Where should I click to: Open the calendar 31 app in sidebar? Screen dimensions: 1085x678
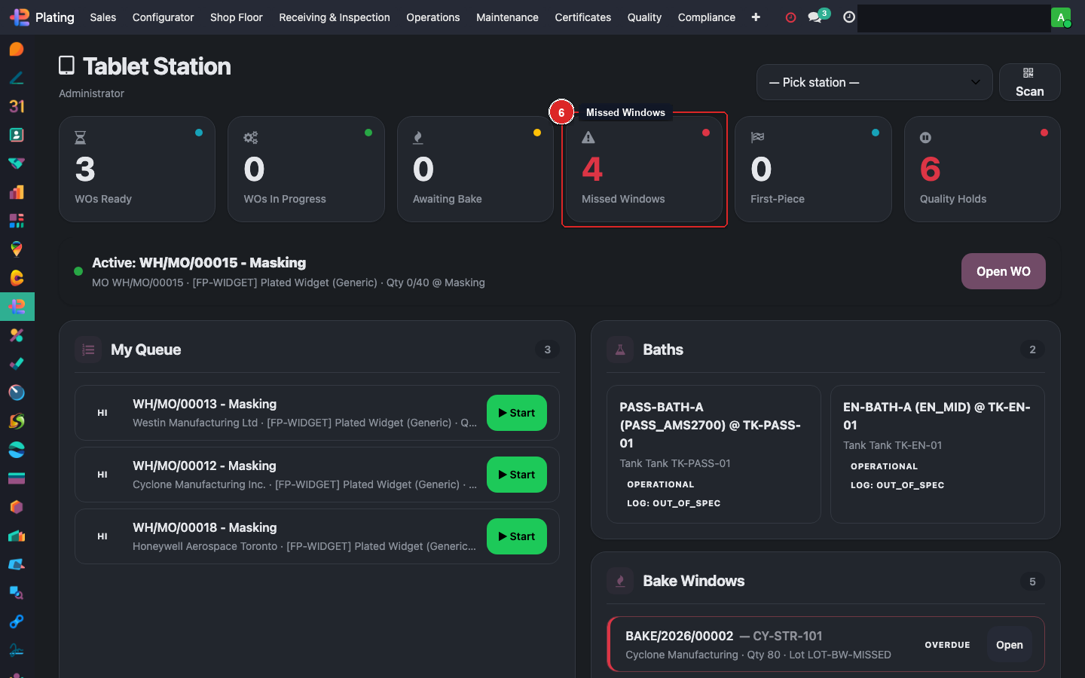17,106
